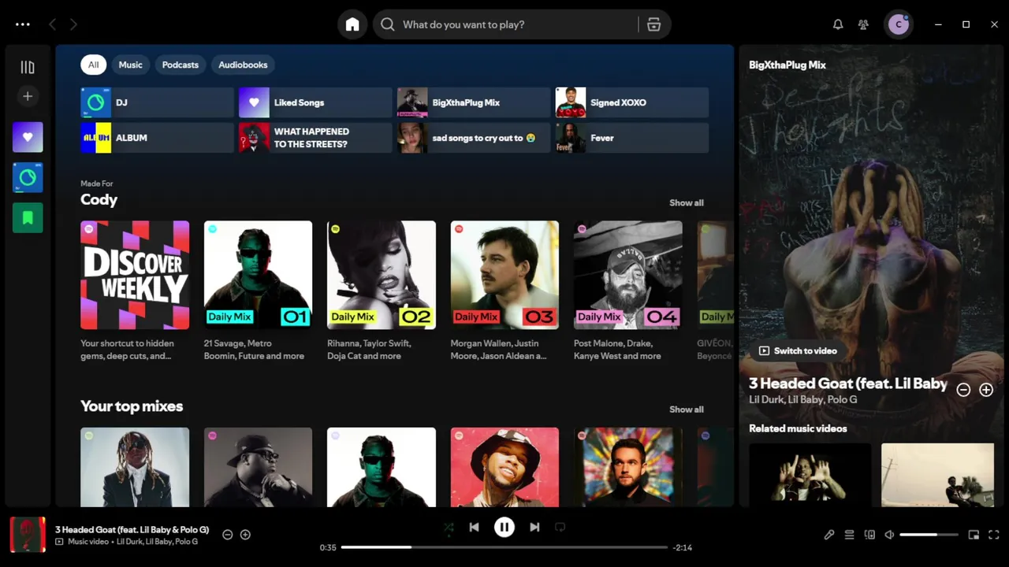
Task: Mute with the speaker icon
Action: coord(889,535)
